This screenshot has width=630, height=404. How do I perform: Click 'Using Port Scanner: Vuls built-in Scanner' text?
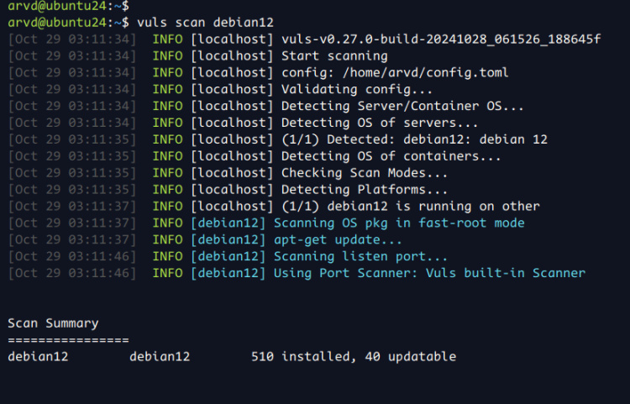pos(429,274)
